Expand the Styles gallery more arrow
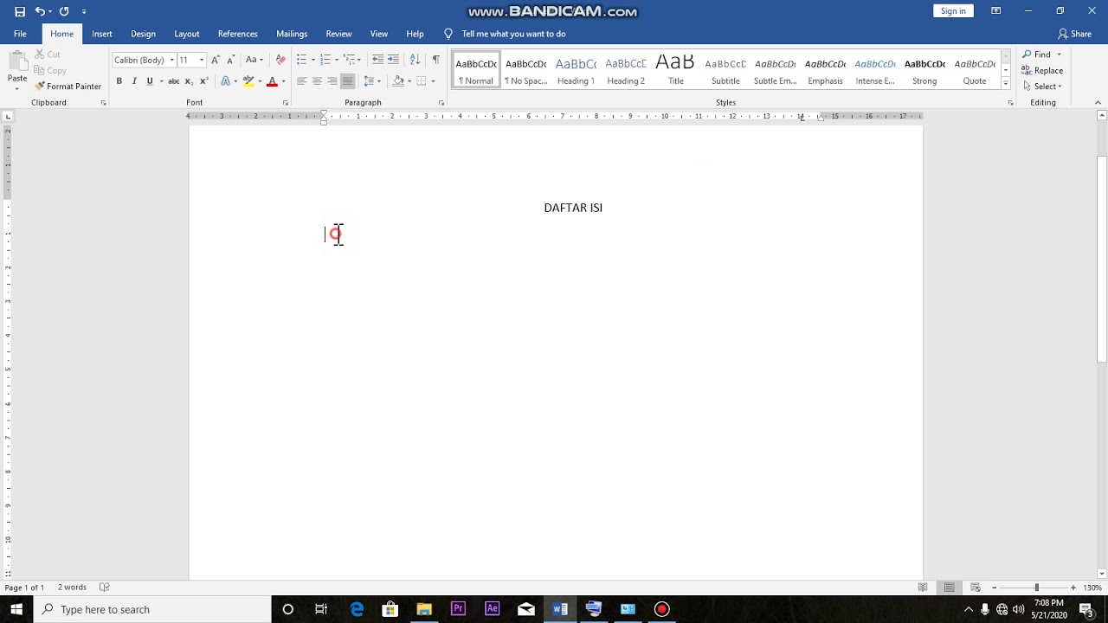Screen dimensions: 1108x623 pos(1006,84)
